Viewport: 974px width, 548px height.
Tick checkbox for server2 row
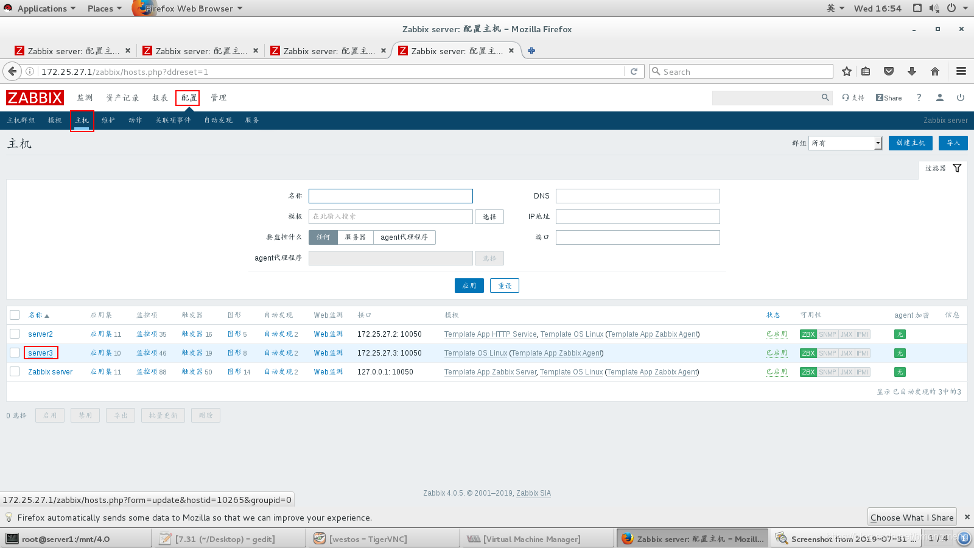pyautogui.click(x=15, y=334)
